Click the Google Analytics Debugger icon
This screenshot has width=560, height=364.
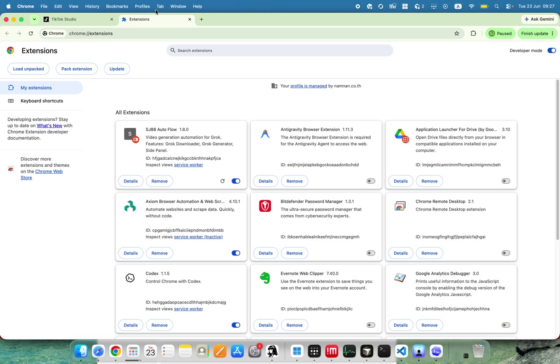(x=400, y=278)
